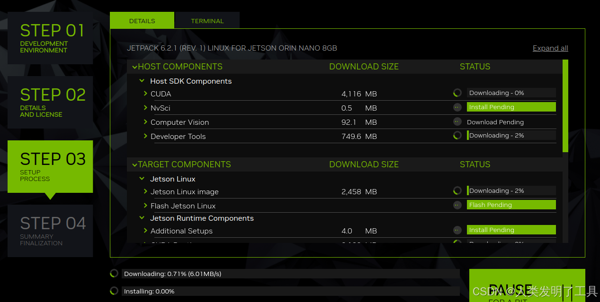Go to STEP 02 Details and License
Screen dimensions: 600x302
[x=50, y=102]
